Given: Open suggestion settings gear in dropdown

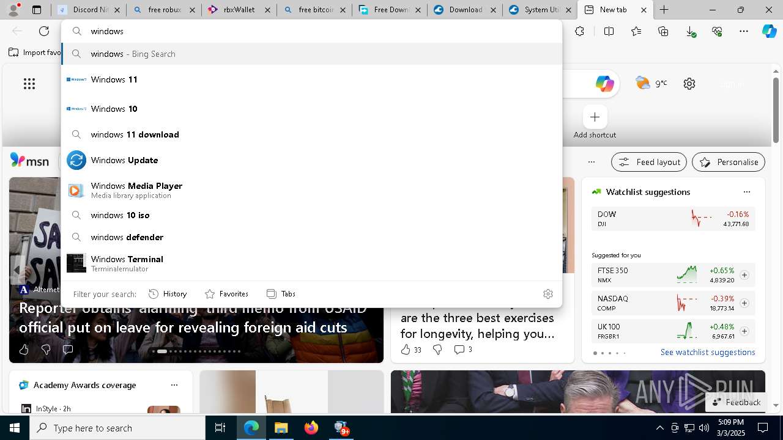Looking at the screenshot, I should (x=548, y=294).
